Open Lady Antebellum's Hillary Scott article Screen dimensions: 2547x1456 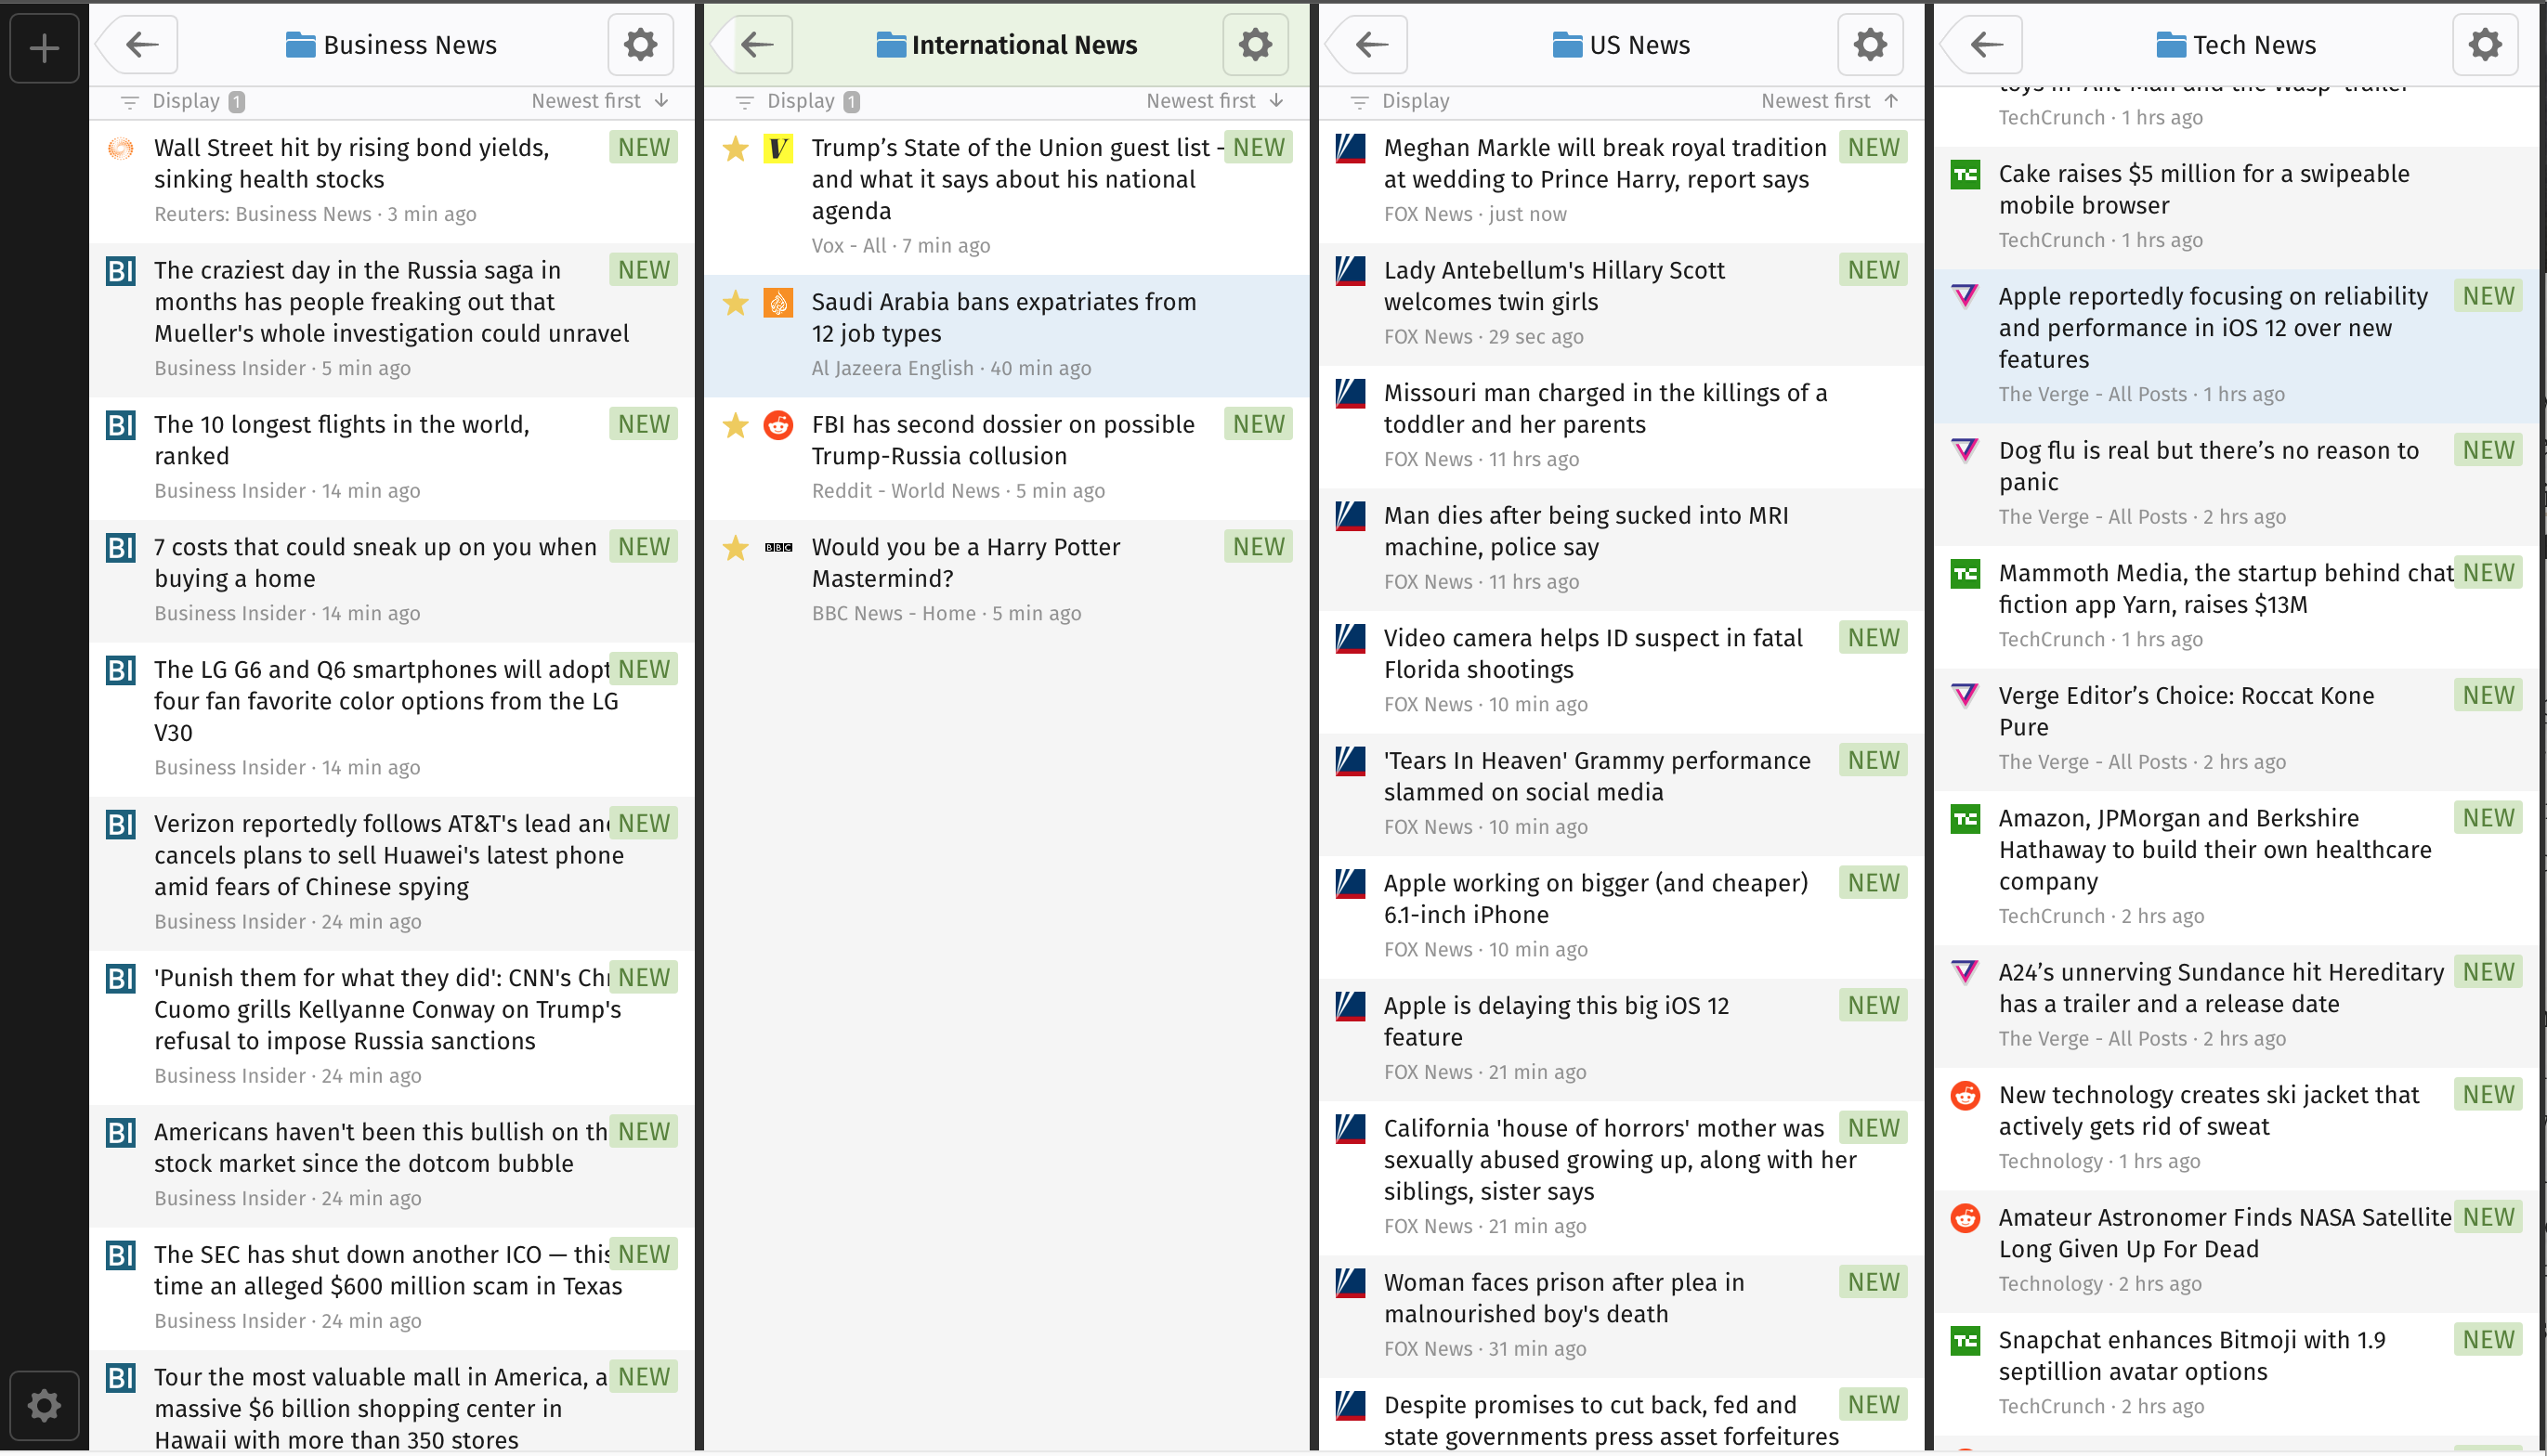[1622, 304]
